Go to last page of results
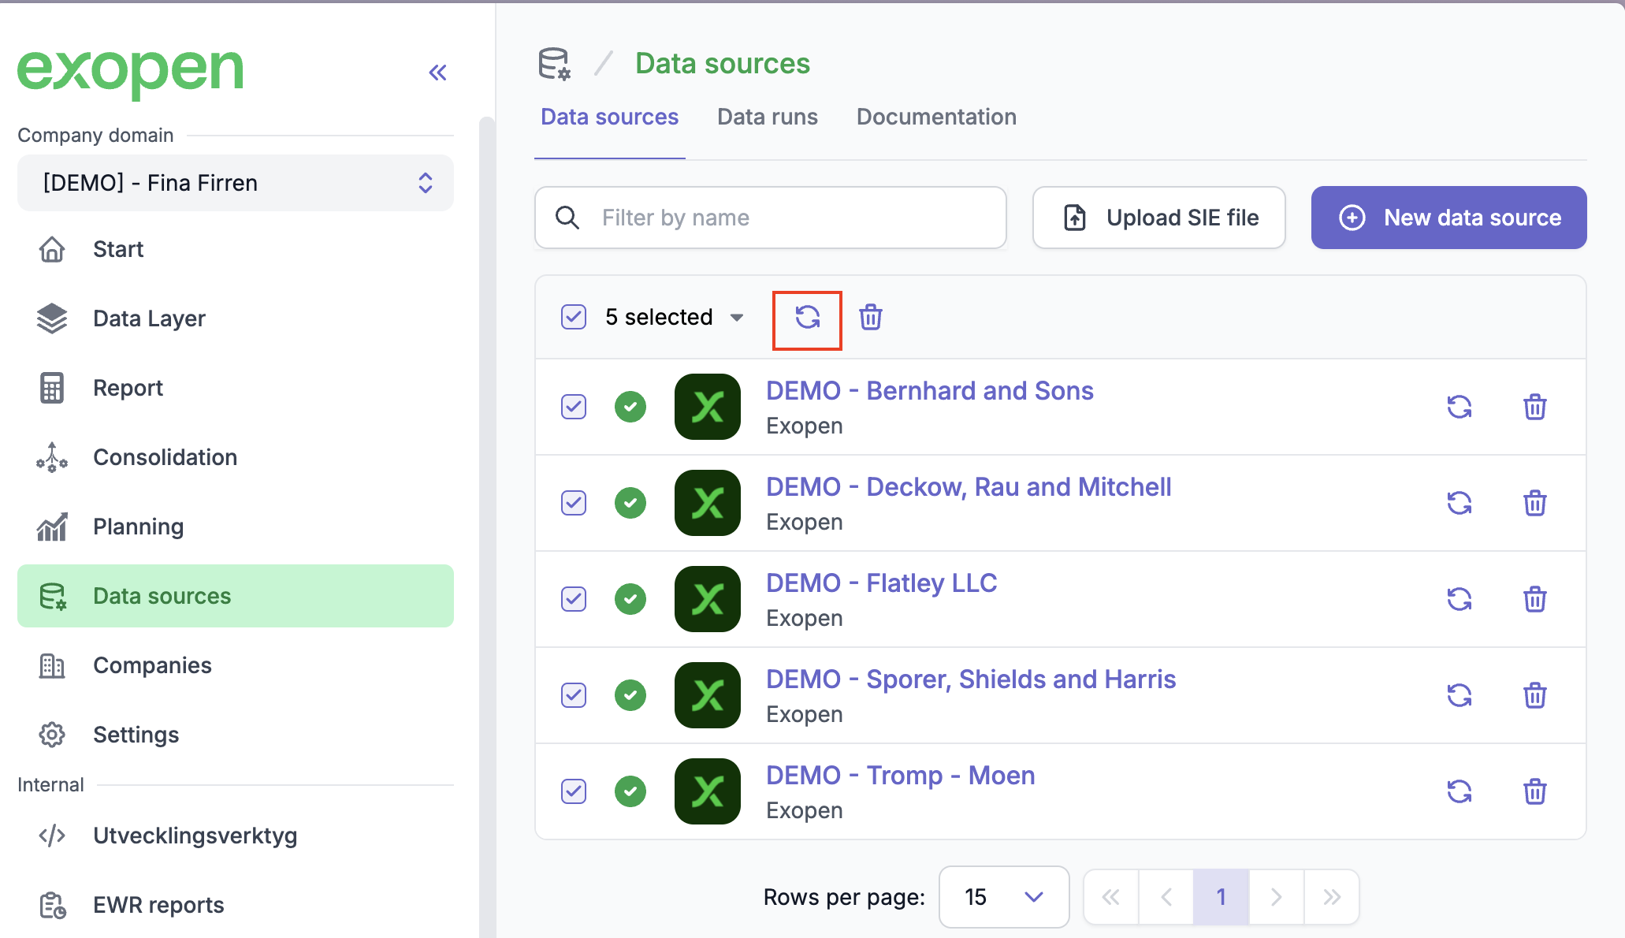Screen dimensions: 1625x938 pyautogui.click(x=1332, y=897)
